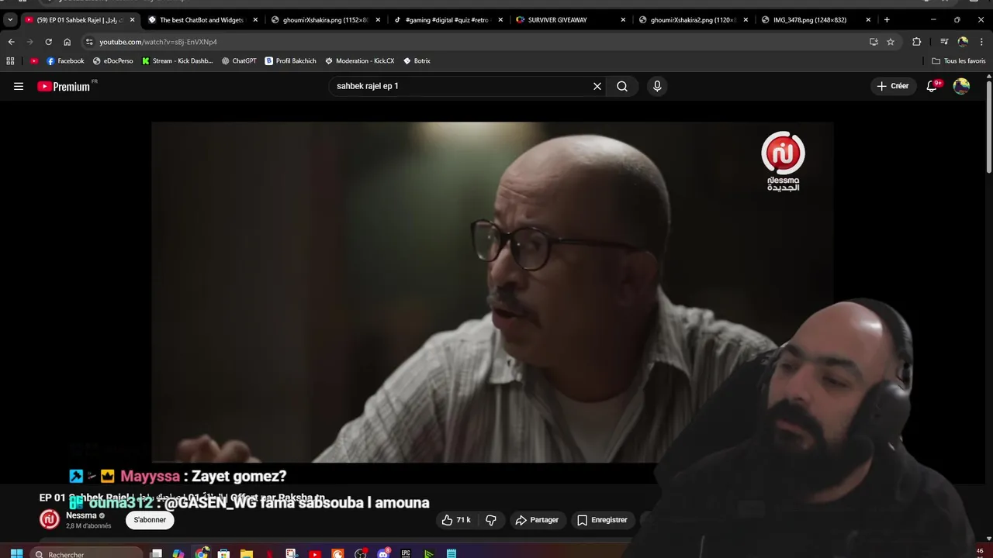Viewport: 993px width, 558px height.
Task: Click the address bar URL
Action: [x=158, y=42]
